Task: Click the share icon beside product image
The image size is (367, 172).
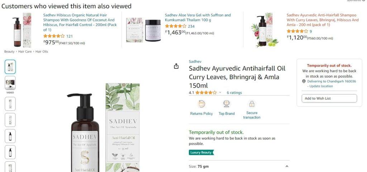Action: tap(176, 66)
